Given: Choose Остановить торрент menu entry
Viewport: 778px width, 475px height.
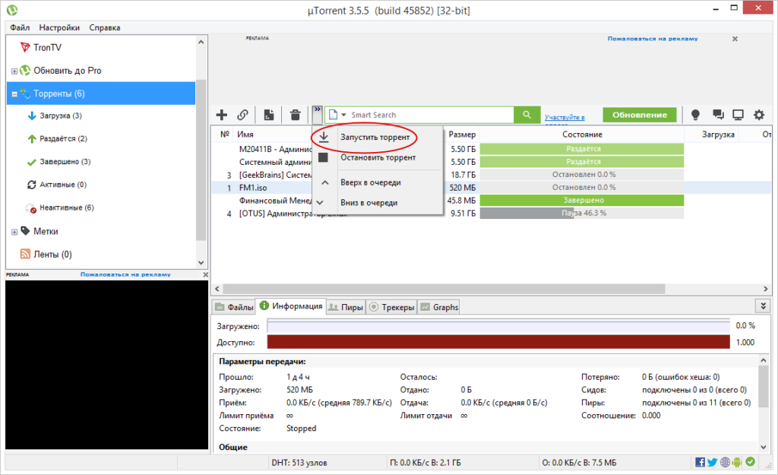Looking at the screenshot, I should coord(377,157).
